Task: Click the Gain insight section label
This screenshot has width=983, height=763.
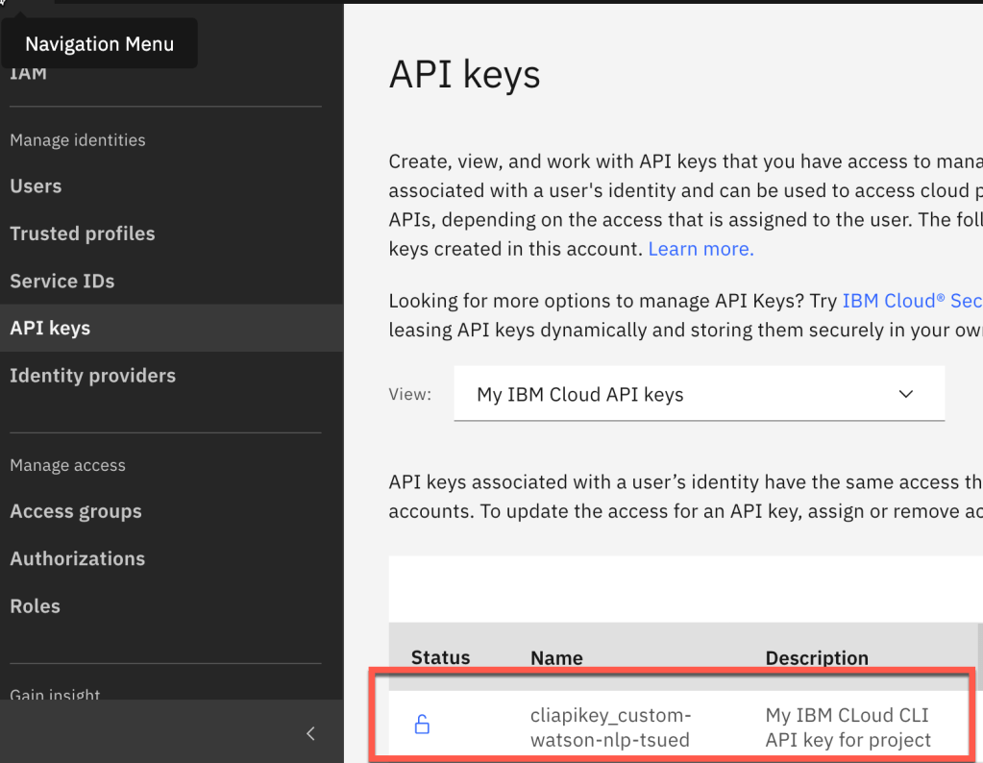Action: pyautogui.click(x=55, y=694)
